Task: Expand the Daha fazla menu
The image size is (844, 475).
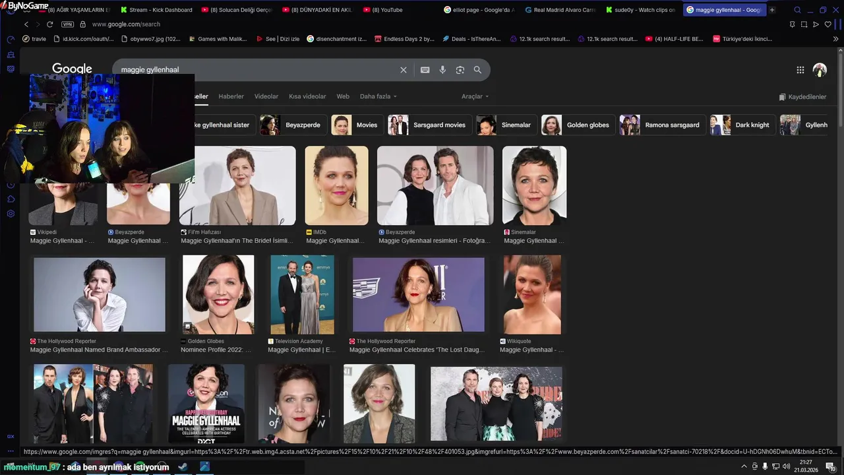Action: 378,96
